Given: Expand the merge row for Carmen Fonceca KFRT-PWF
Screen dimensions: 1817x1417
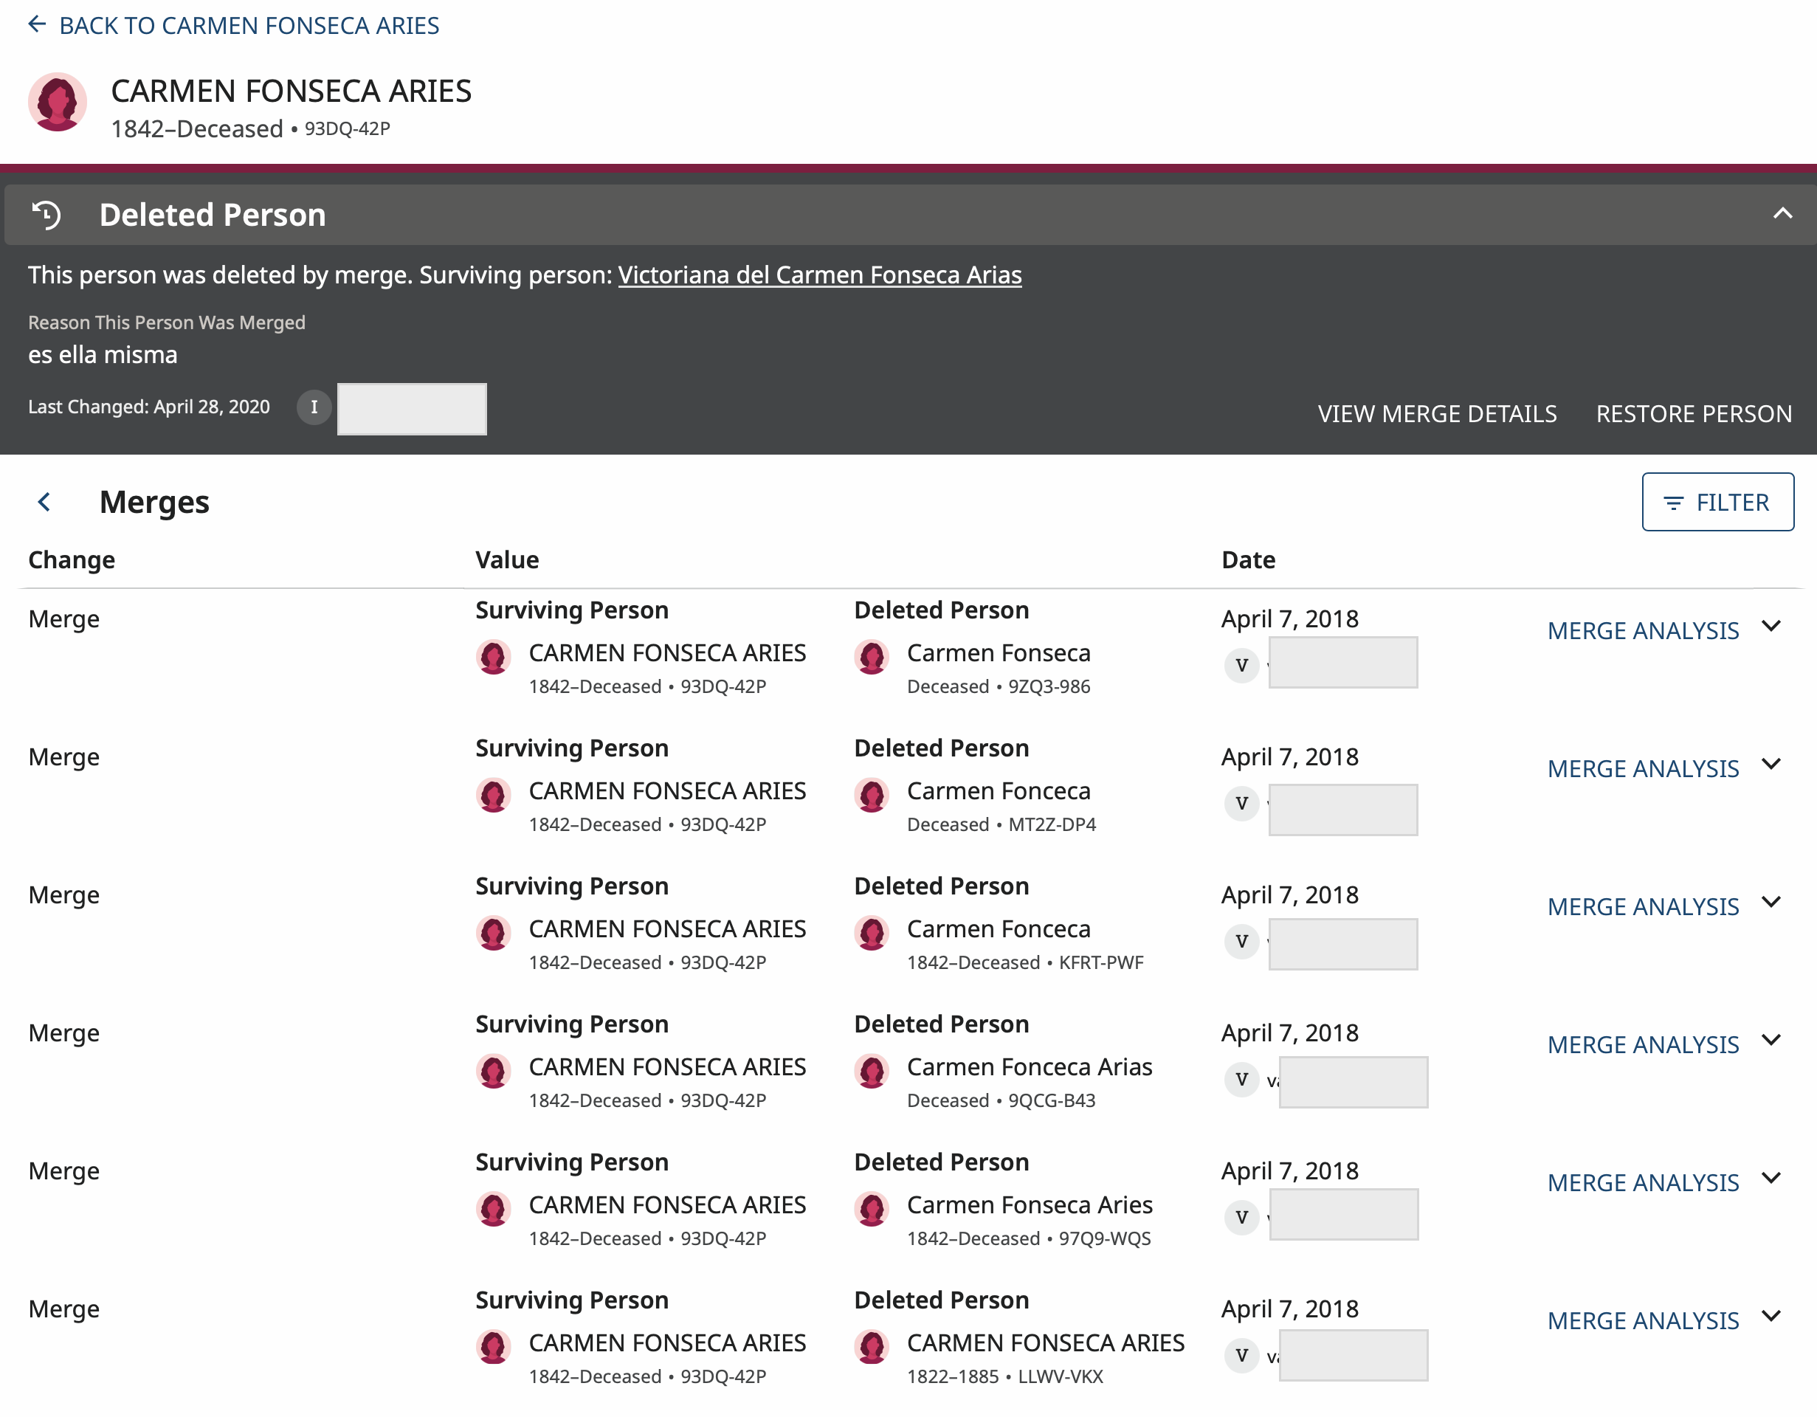Looking at the screenshot, I should coord(1772,903).
